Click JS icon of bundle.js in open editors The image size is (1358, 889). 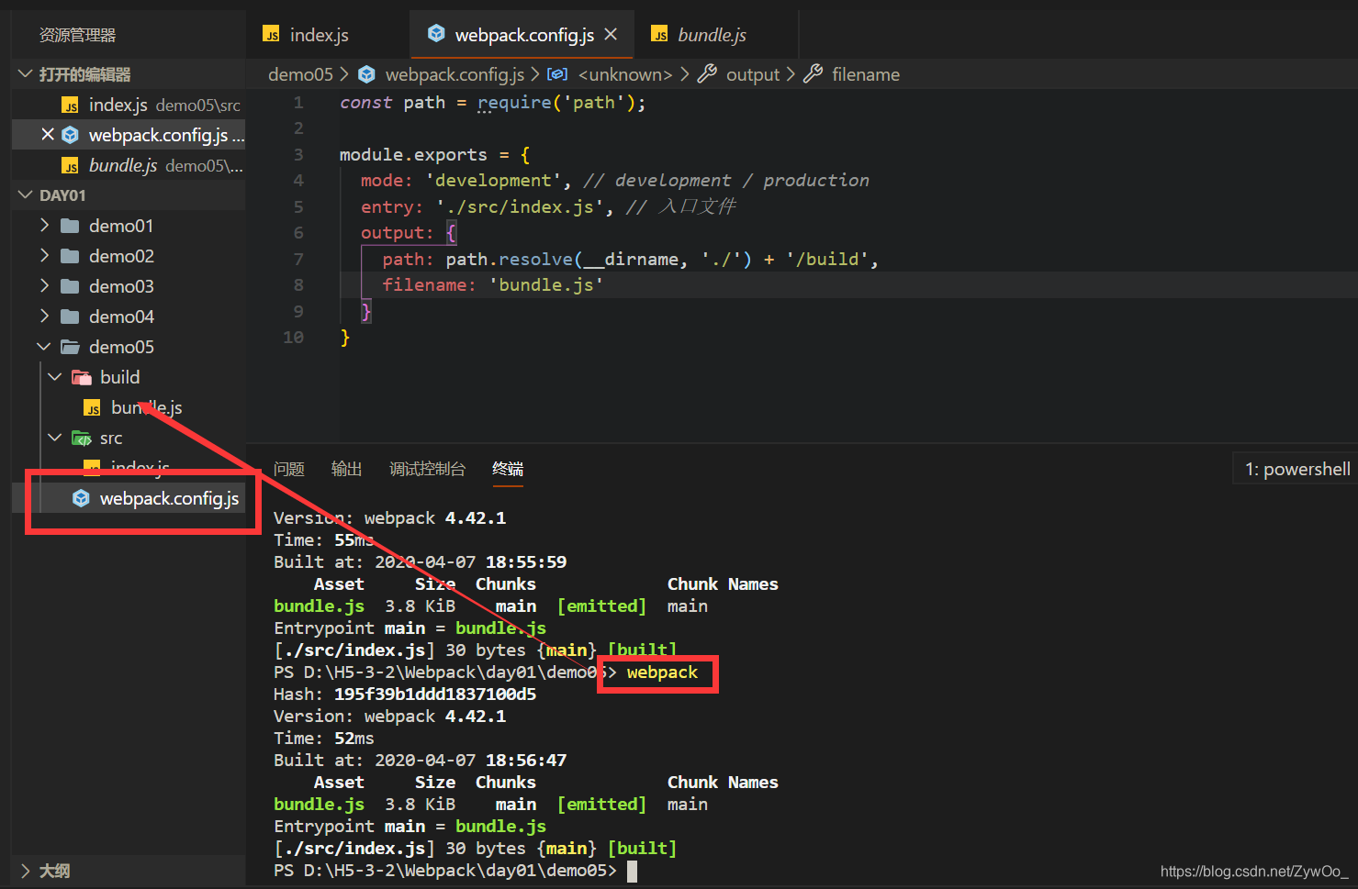(70, 166)
